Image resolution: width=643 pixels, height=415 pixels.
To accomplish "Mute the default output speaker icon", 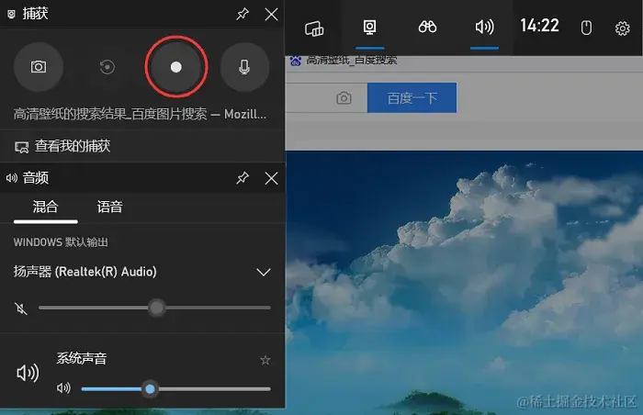I will pyautogui.click(x=20, y=308).
